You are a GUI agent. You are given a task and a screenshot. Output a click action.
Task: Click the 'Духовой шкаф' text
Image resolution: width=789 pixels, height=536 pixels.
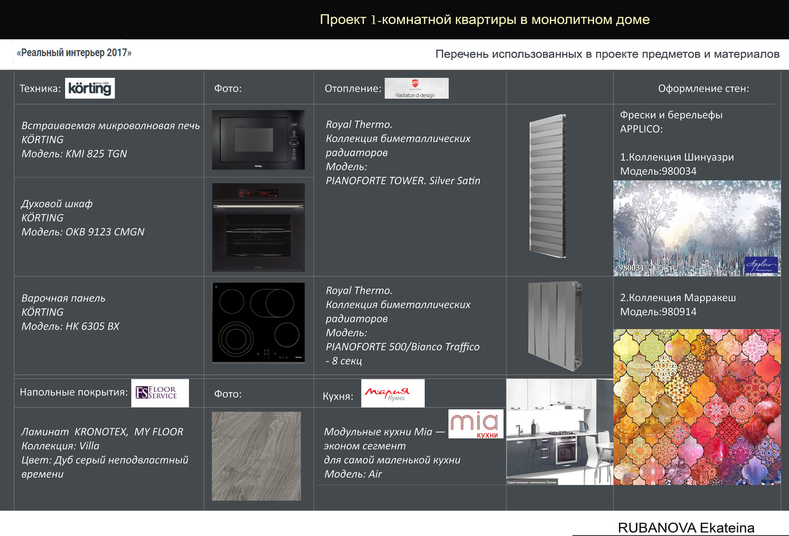[x=57, y=203]
